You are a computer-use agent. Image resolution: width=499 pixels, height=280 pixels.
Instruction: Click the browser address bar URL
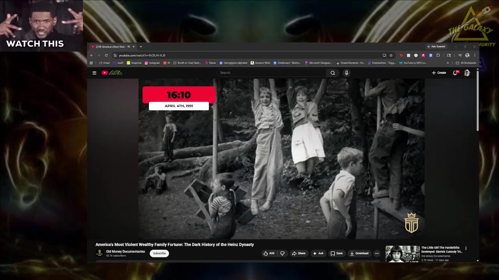[142, 55]
